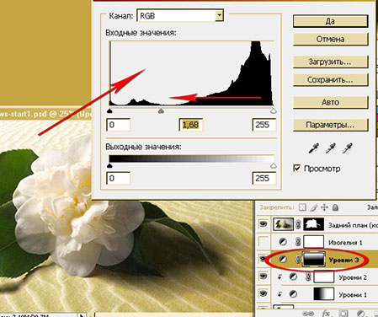
Task: Open the Параметры... options button
Action: [x=330, y=125]
